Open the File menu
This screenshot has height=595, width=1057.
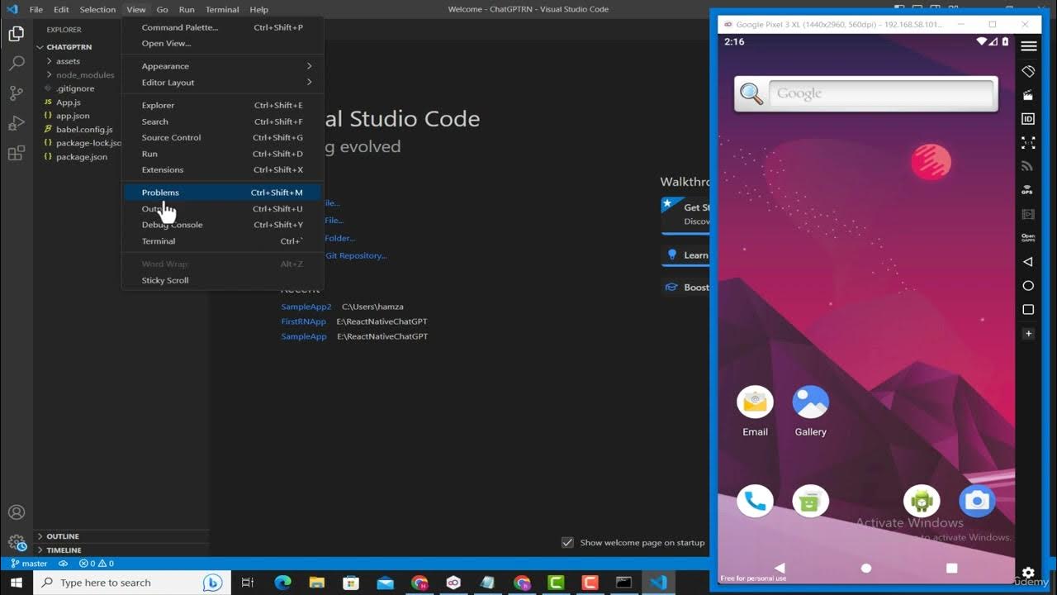36,9
